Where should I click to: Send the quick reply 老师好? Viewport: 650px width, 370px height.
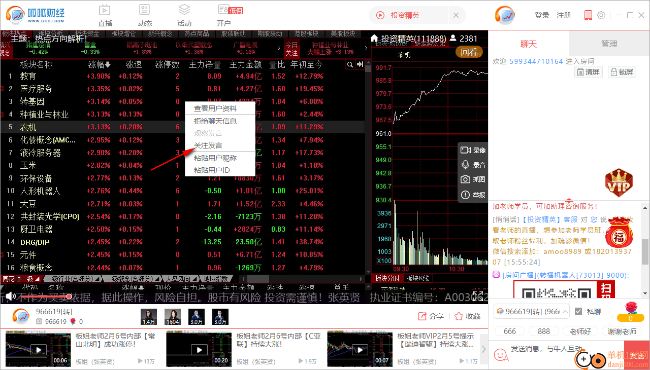point(580,331)
